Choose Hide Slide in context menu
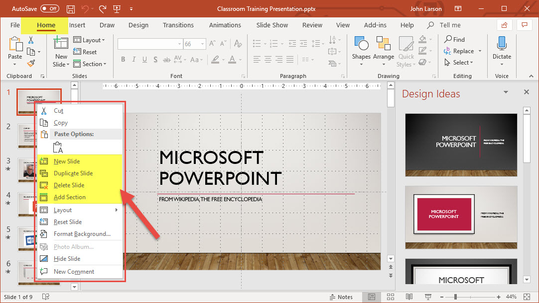 (x=67, y=259)
